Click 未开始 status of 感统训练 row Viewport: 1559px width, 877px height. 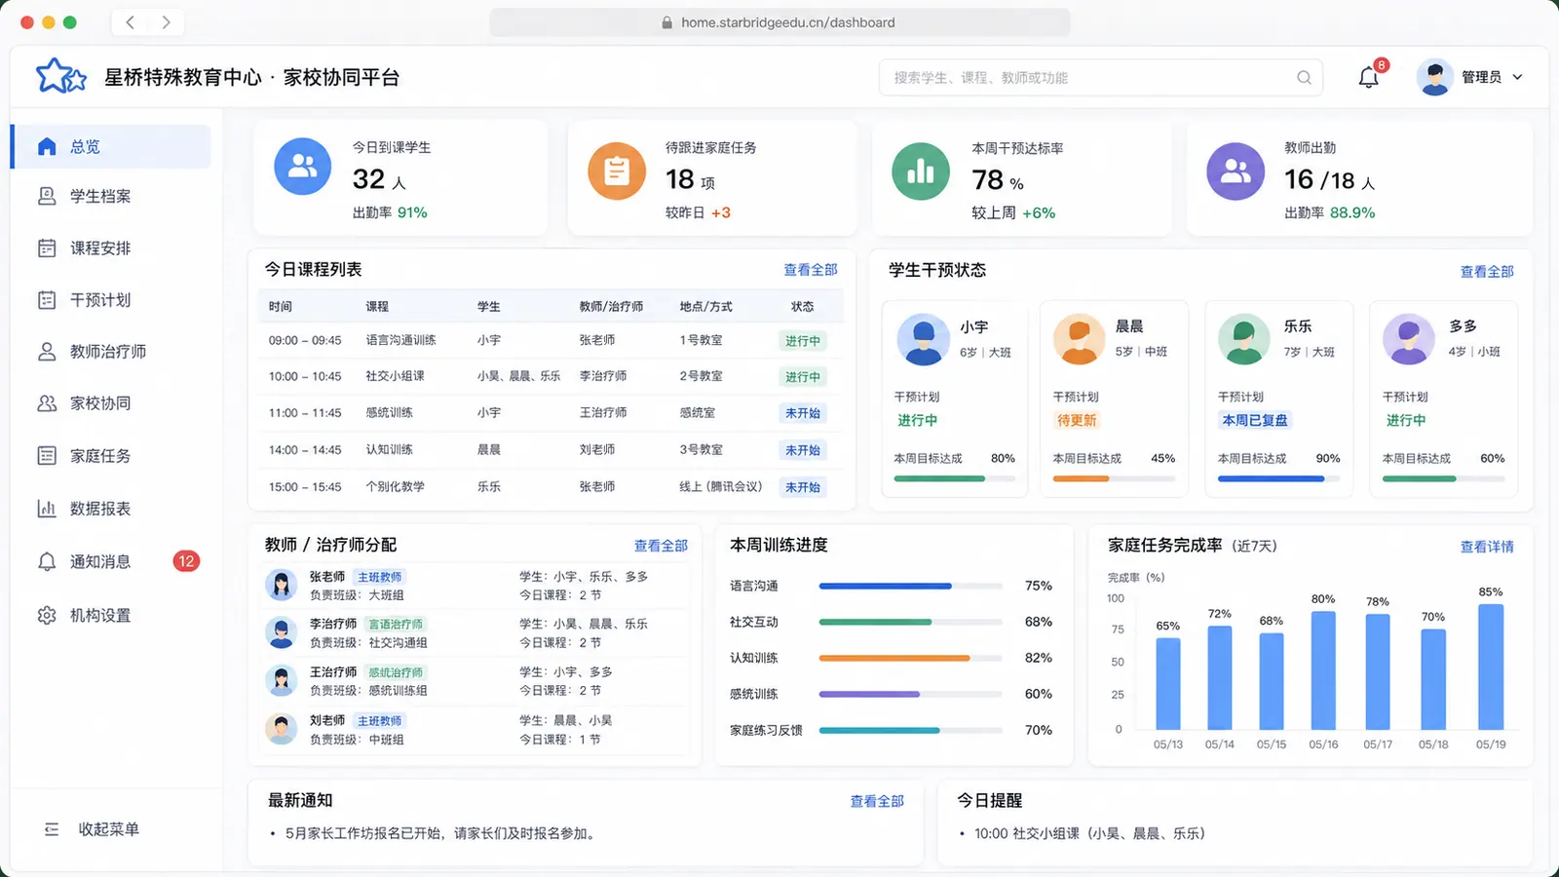coord(803,413)
